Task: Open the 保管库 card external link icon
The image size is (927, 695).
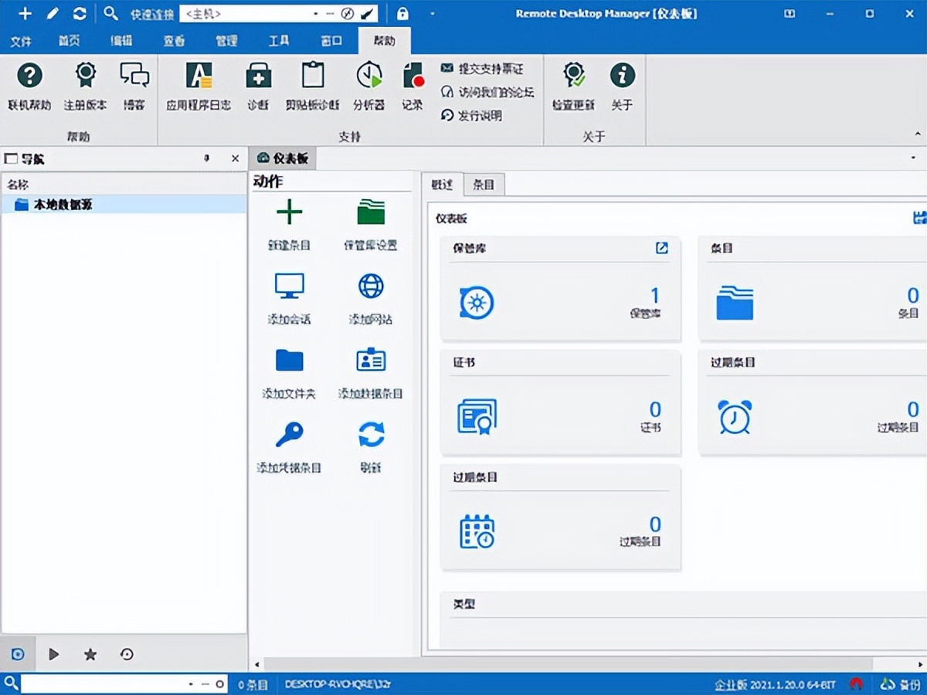Action: point(661,248)
